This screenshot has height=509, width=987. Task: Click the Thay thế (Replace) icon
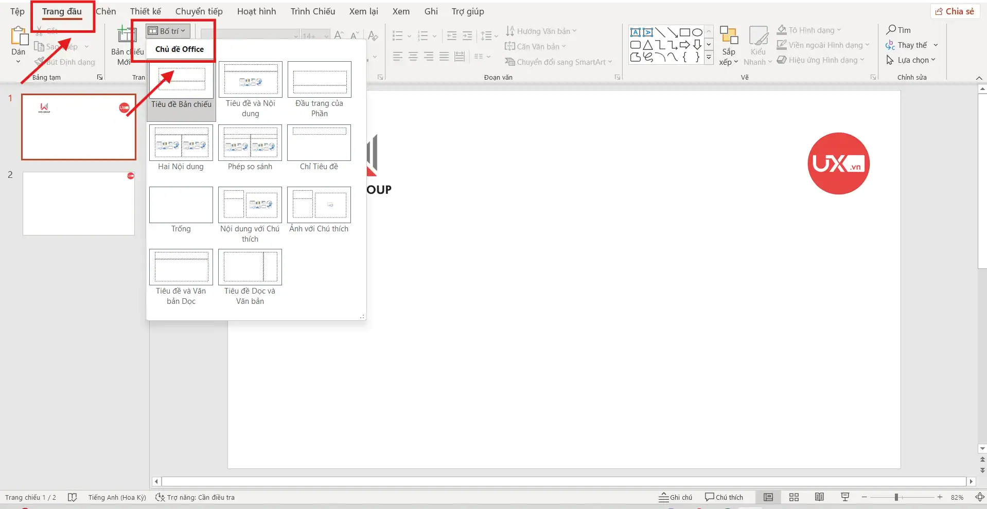(x=891, y=45)
